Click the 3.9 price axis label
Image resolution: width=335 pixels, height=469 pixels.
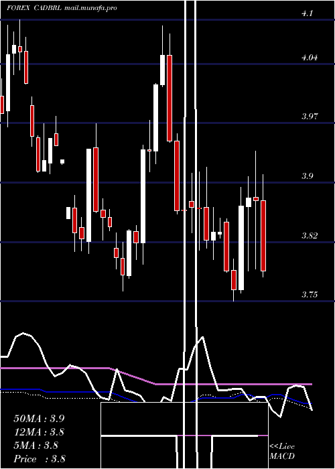(x=307, y=176)
